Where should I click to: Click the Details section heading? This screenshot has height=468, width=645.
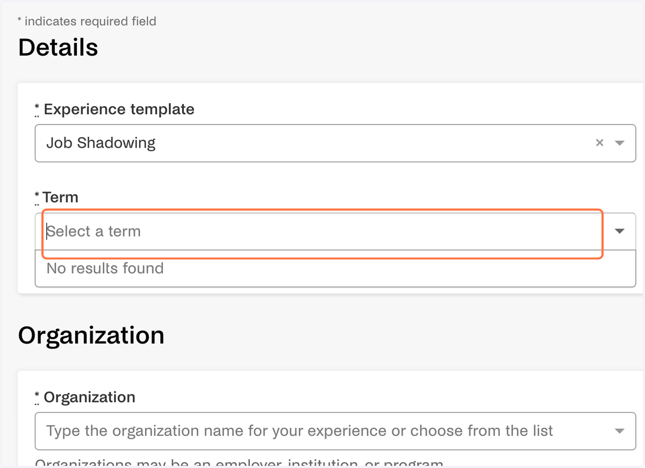(58, 47)
